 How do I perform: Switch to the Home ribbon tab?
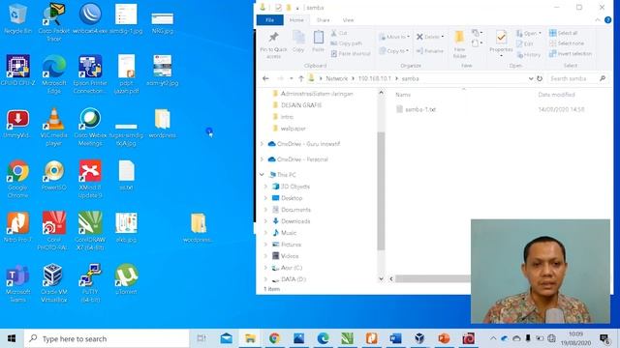pos(296,20)
